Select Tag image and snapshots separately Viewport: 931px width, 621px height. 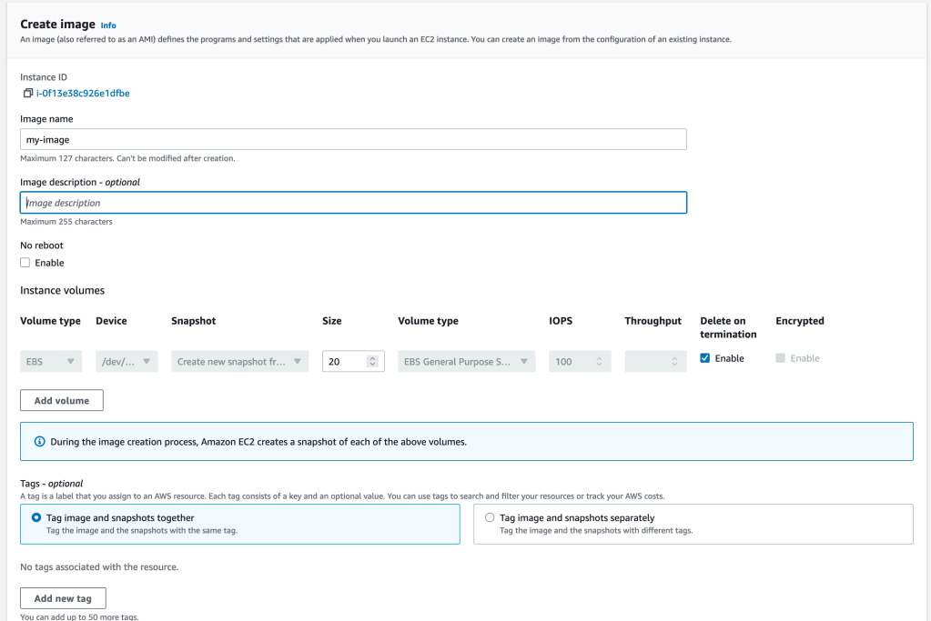[x=490, y=518]
